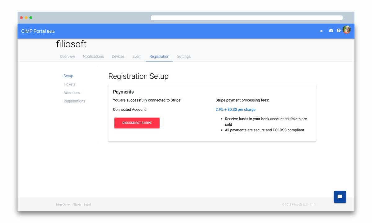This screenshot has width=372, height=223.
Task: Switch to the Overview tab
Action: tap(68, 56)
